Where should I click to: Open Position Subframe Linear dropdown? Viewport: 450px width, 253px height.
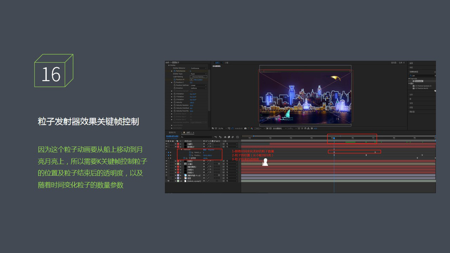(x=199, y=85)
